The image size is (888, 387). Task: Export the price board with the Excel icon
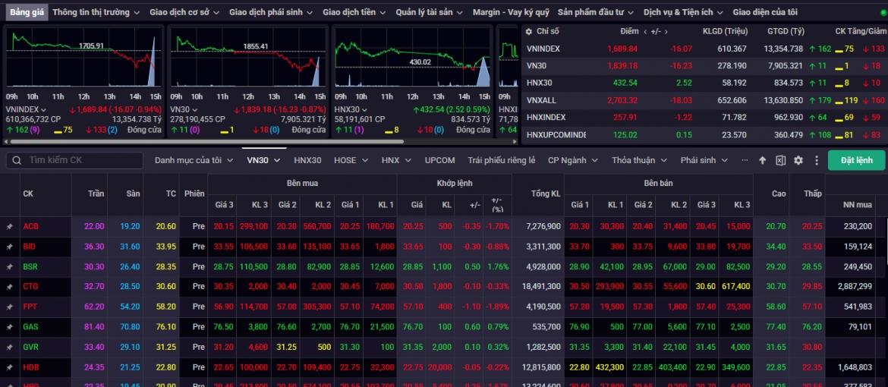coord(780,160)
